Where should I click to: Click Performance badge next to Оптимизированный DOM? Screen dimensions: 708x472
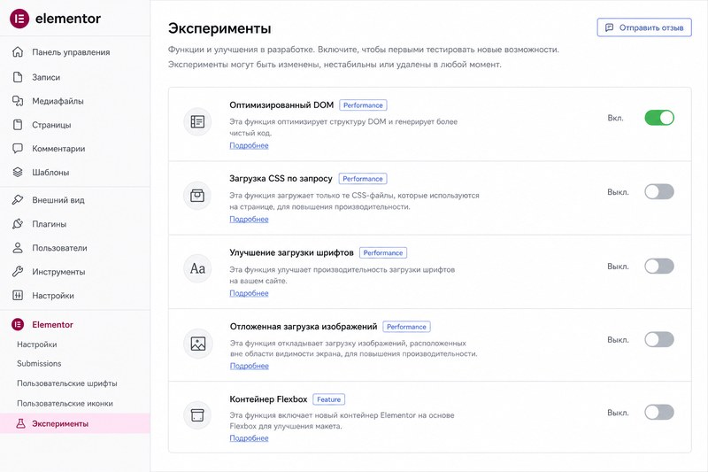pyautogui.click(x=363, y=105)
